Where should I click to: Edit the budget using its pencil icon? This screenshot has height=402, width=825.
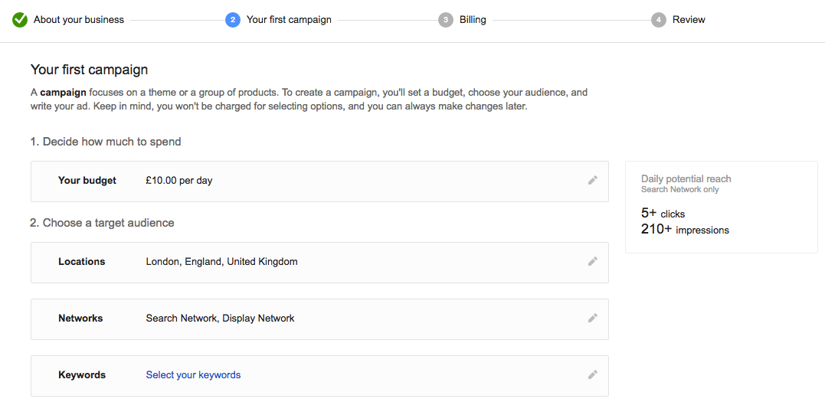pyautogui.click(x=592, y=181)
